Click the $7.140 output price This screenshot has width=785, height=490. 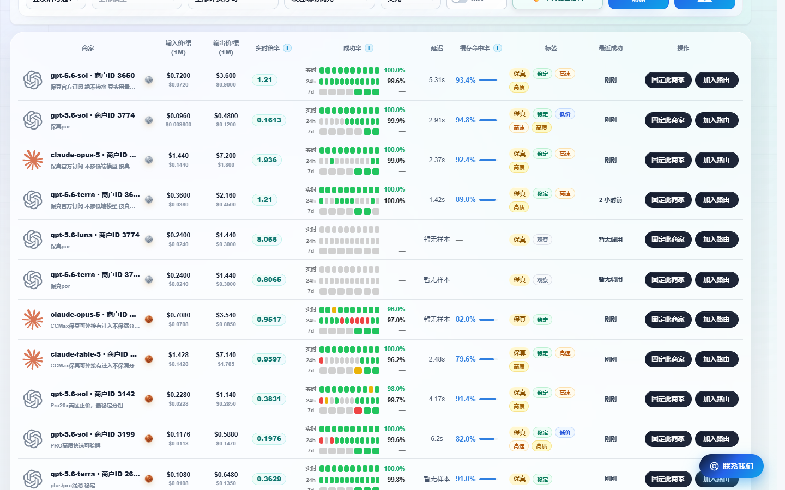pyautogui.click(x=226, y=354)
